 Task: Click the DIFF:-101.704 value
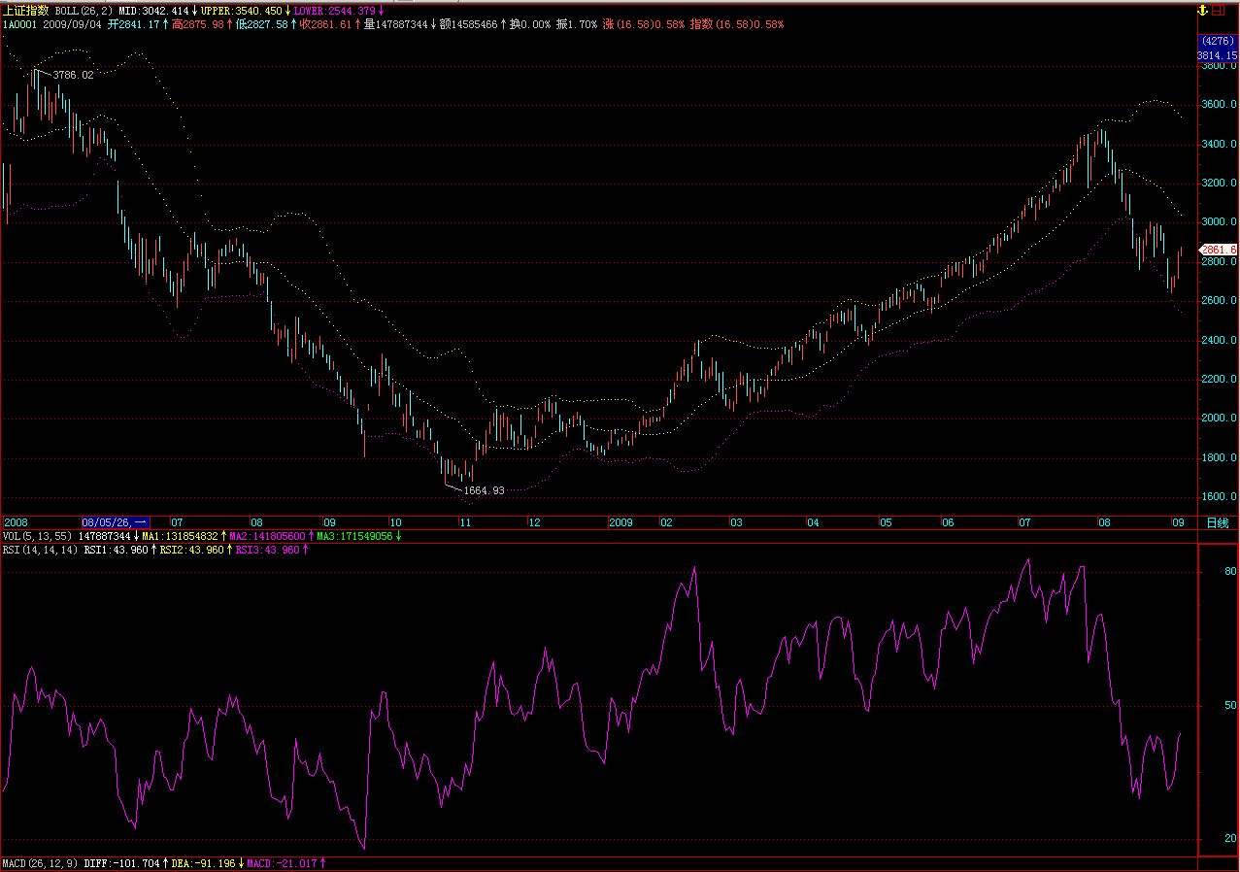(x=122, y=862)
